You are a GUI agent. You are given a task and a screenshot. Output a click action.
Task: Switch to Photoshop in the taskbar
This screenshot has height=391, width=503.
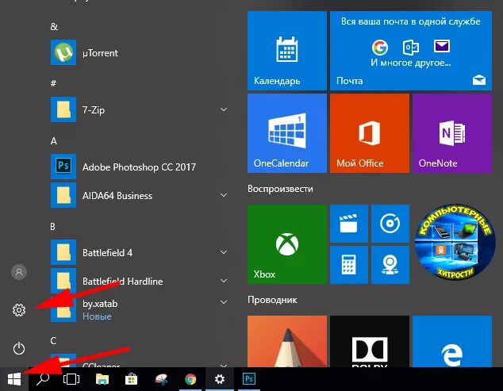[x=249, y=379]
